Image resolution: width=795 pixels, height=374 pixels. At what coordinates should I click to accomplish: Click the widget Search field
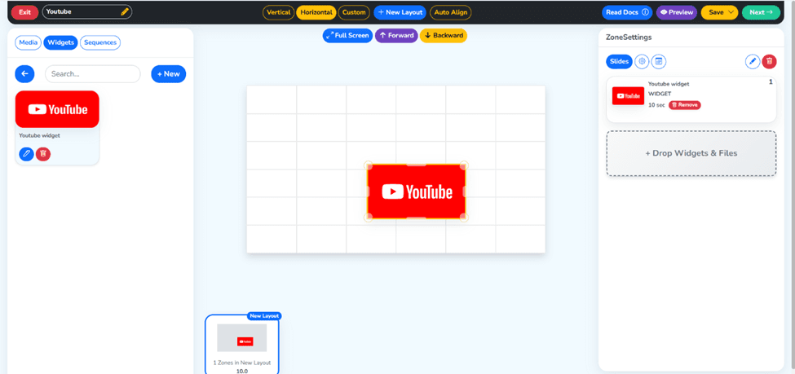point(93,74)
